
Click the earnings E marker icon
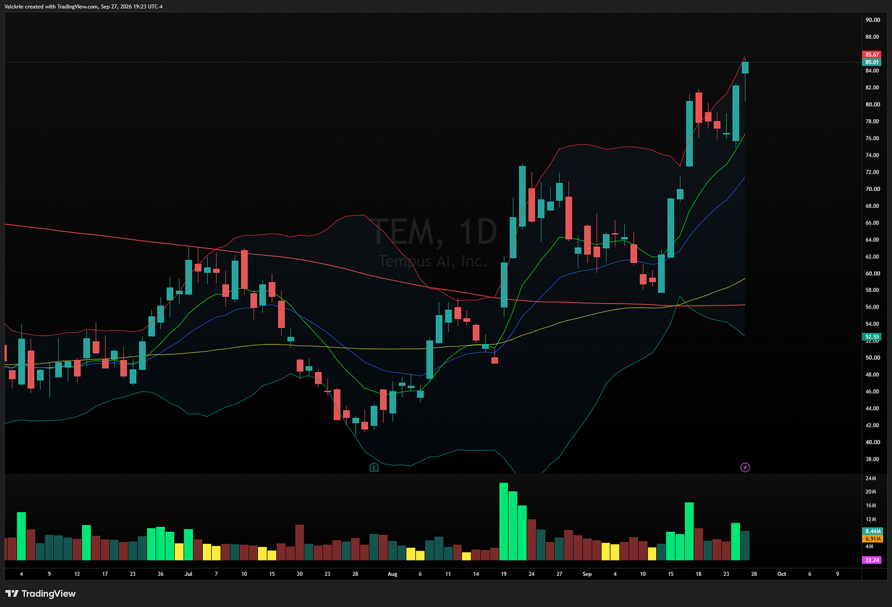coord(374,467)
